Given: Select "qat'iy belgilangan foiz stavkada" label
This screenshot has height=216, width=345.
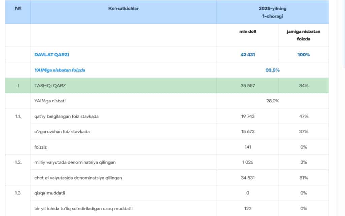Looking at the screenshot, I should point(66,116).
